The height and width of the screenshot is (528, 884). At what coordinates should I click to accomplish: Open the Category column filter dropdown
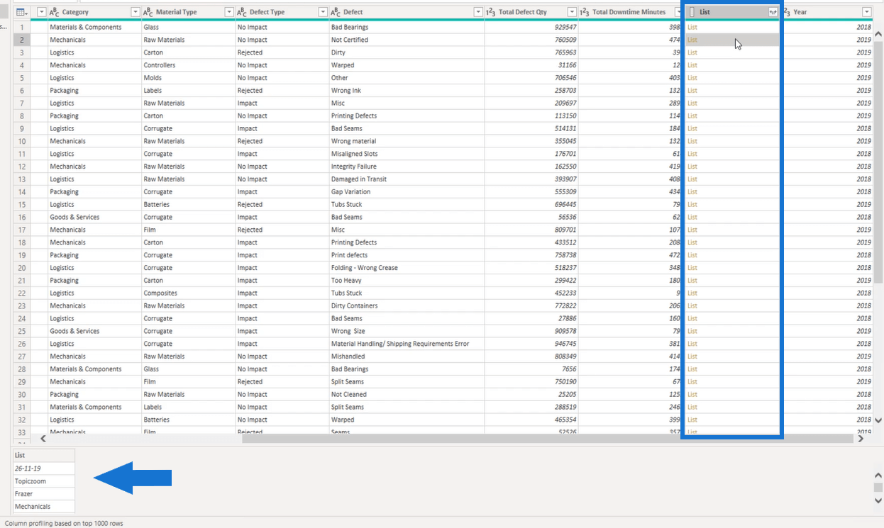point(136,12)
